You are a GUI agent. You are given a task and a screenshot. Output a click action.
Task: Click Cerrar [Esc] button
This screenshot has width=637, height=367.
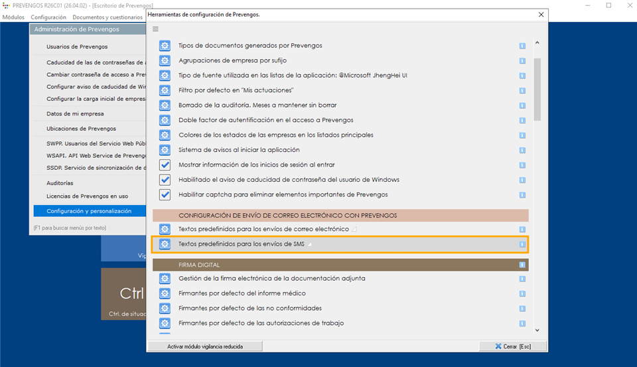pos(513,346)
